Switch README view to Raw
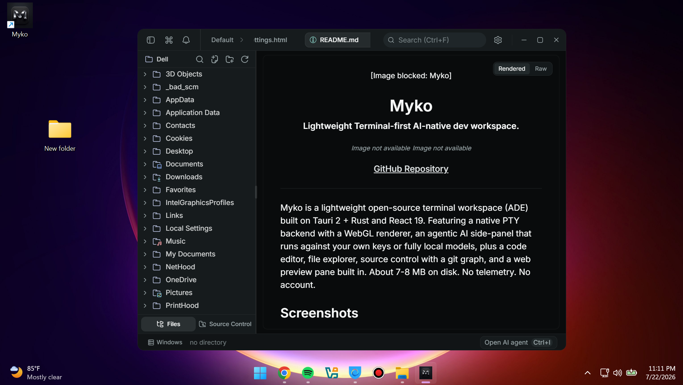The height and width of the screenshot is (385, 683). click(541, 69)
